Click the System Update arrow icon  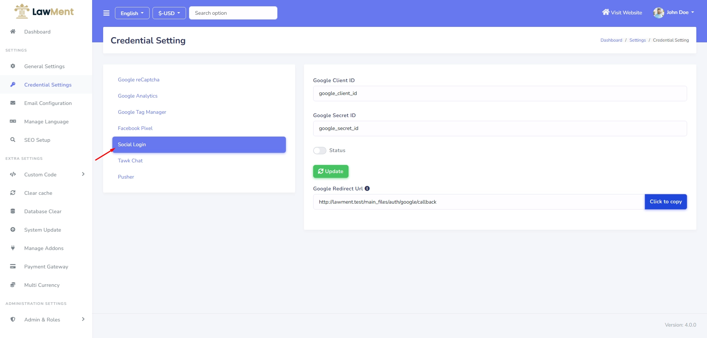coord(13,229)
